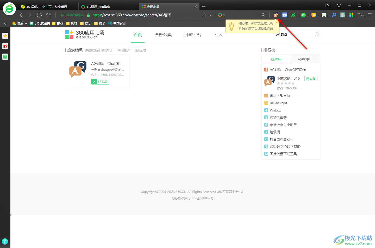The image size is (375, 248).
Task: Expand the game controller dropdown arrow
Action: click(x=328, y=15)
